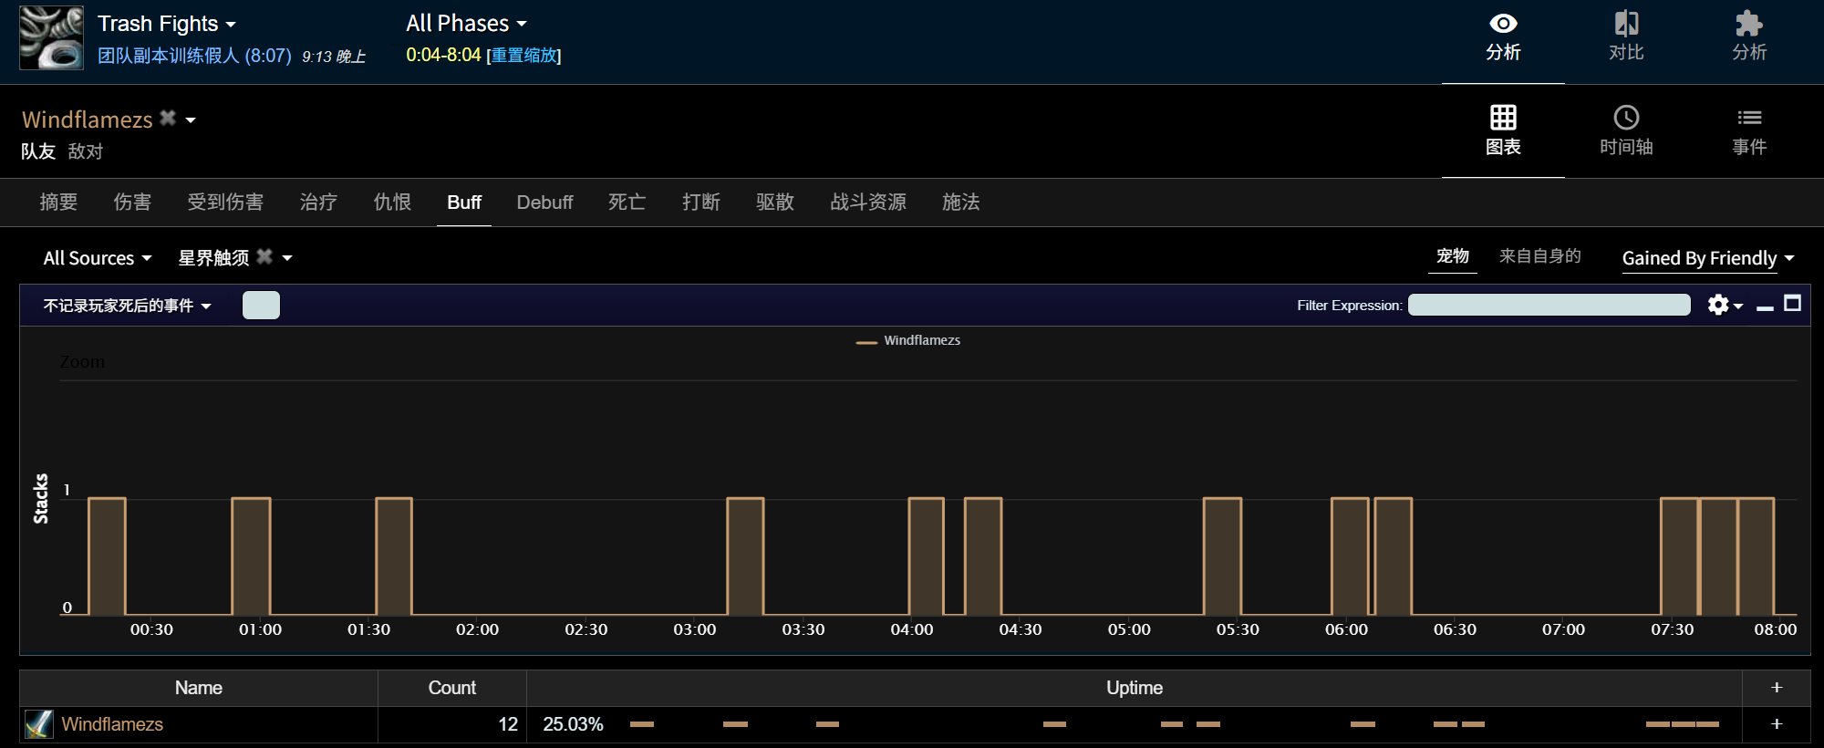Open the 对比 compare view icon
Screen dimensions: 1824x748
pos(1625,25)
